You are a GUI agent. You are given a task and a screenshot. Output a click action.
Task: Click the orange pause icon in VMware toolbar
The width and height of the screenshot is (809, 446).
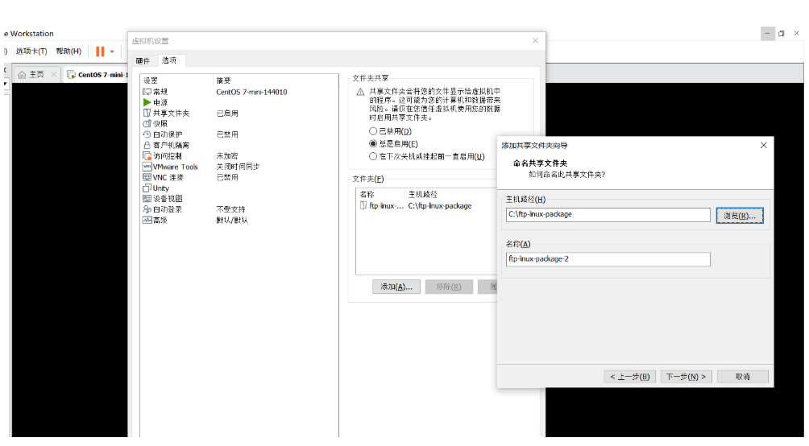100,52
